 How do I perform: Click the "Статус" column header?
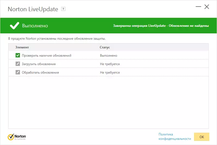coord(105,47)
